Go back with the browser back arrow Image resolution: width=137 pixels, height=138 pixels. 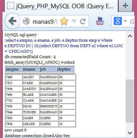click(x=13, y=21)
